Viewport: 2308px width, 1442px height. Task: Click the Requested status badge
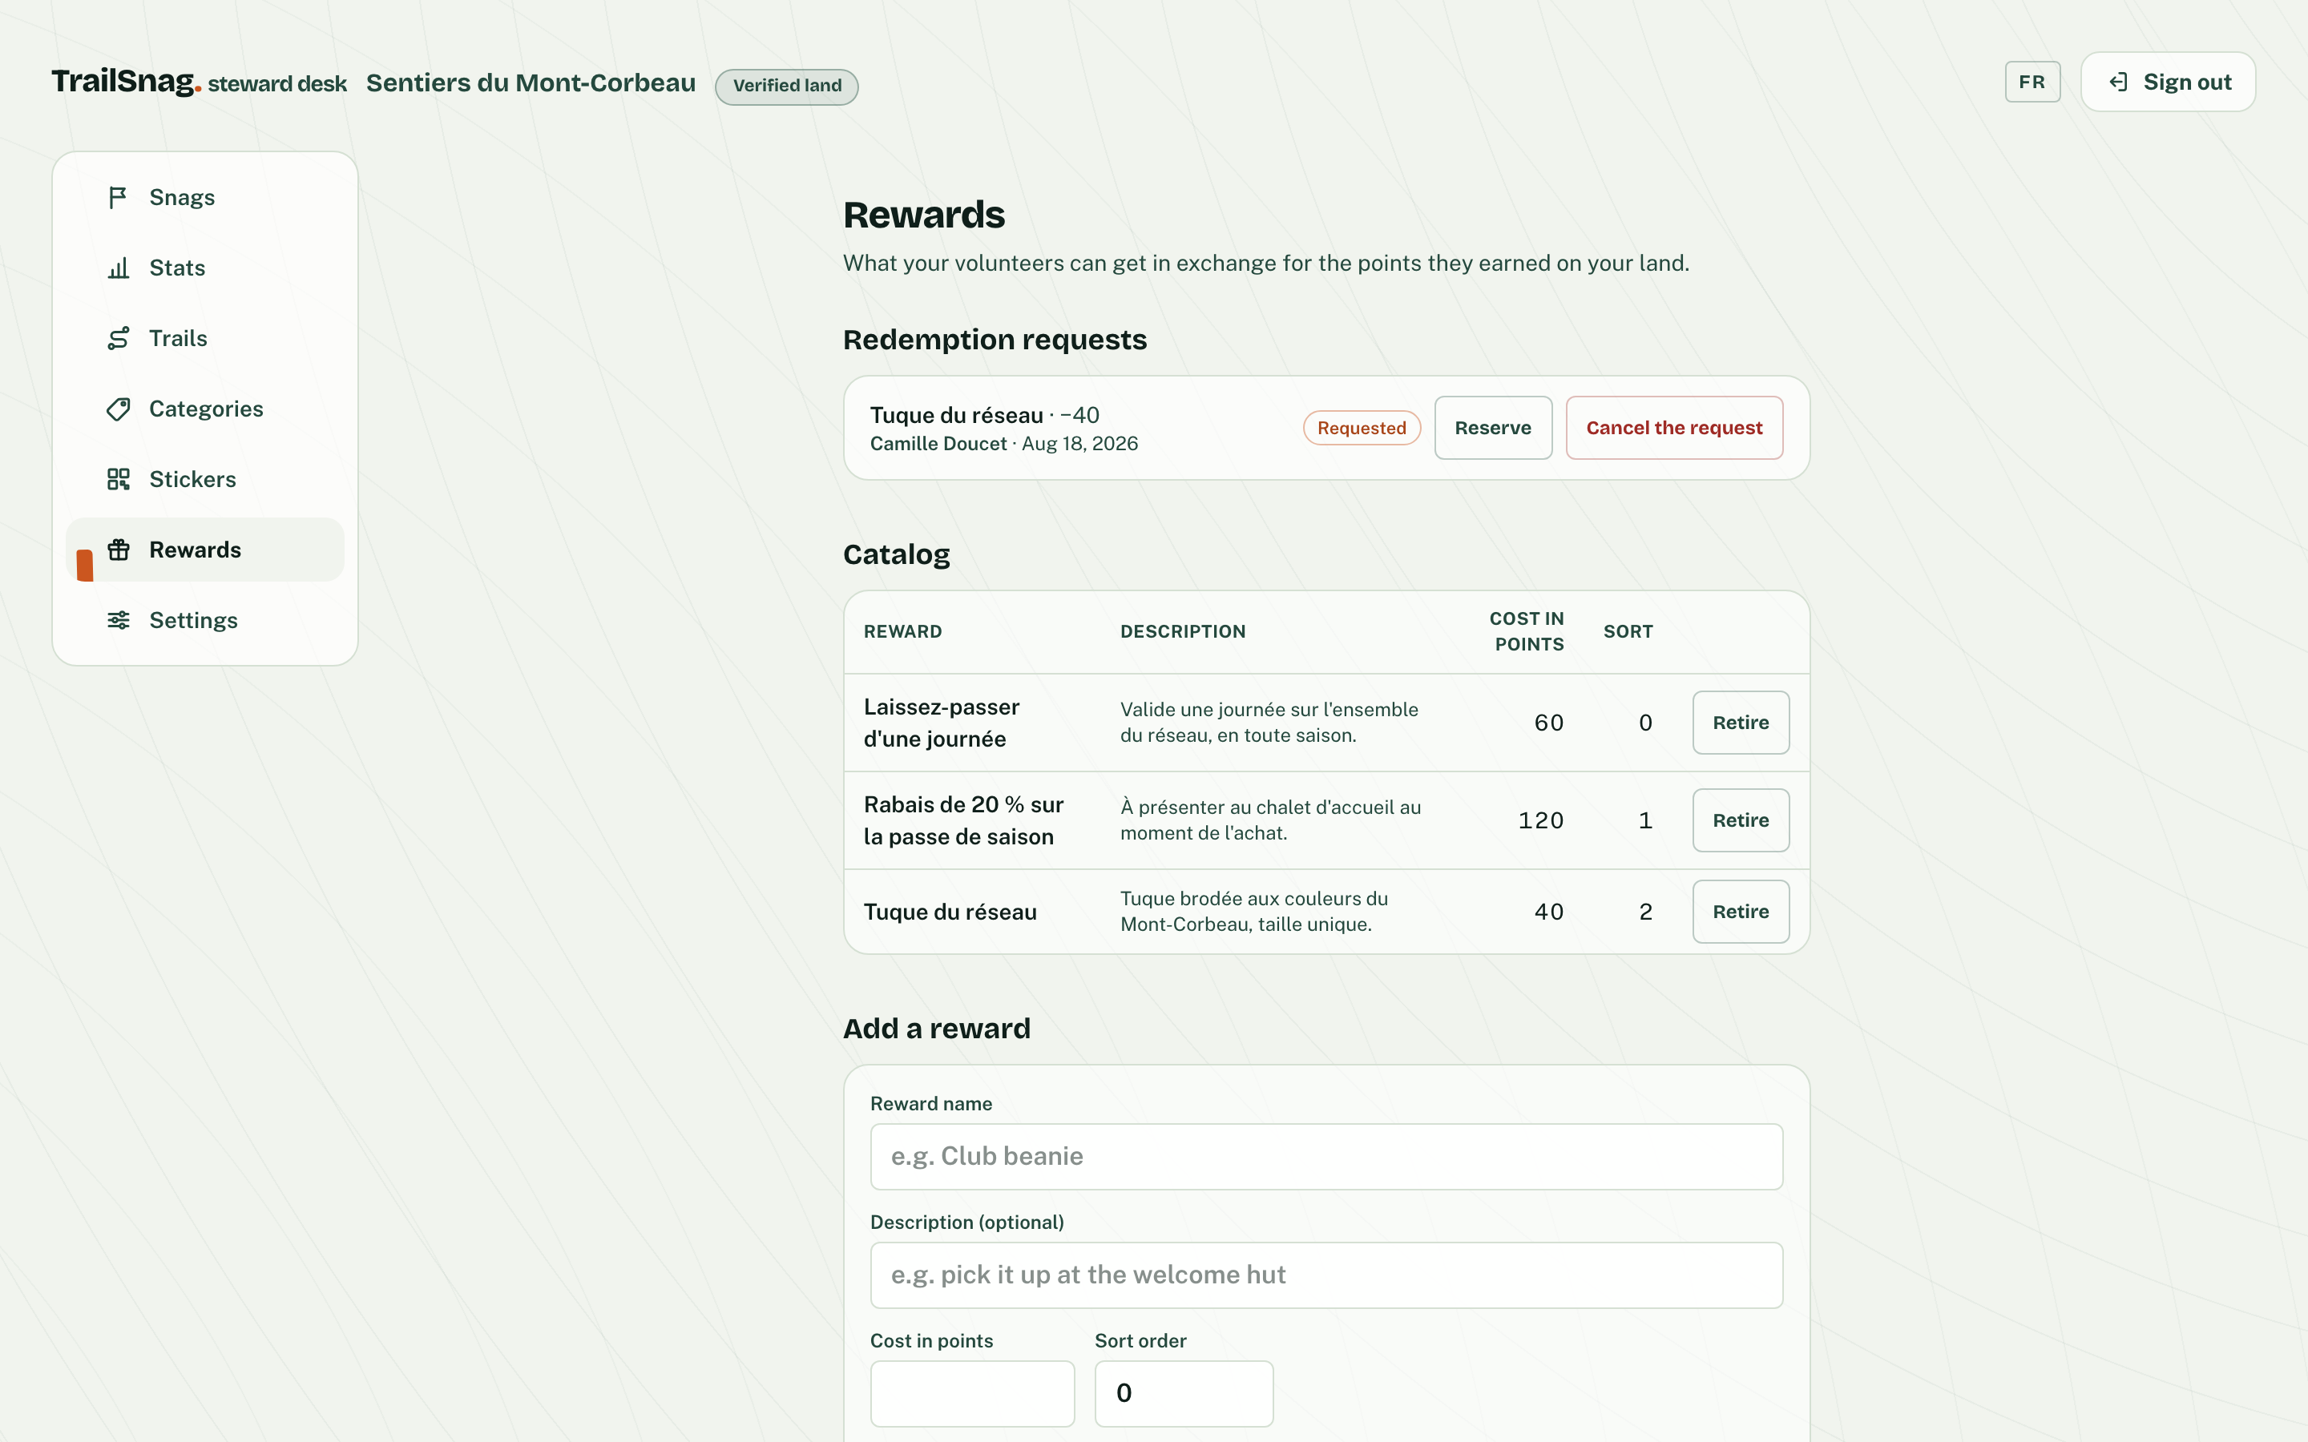[x=1361, y=429]
